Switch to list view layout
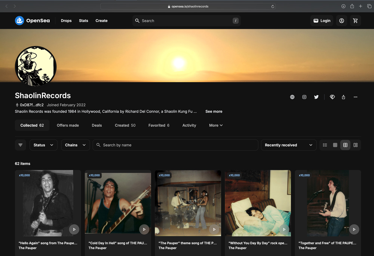This screenshot has width=374, height=256. point(325,145)
